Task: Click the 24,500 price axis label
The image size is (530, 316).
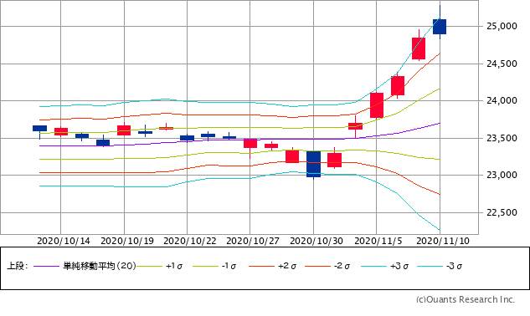Action: click(x=502, y=64)
